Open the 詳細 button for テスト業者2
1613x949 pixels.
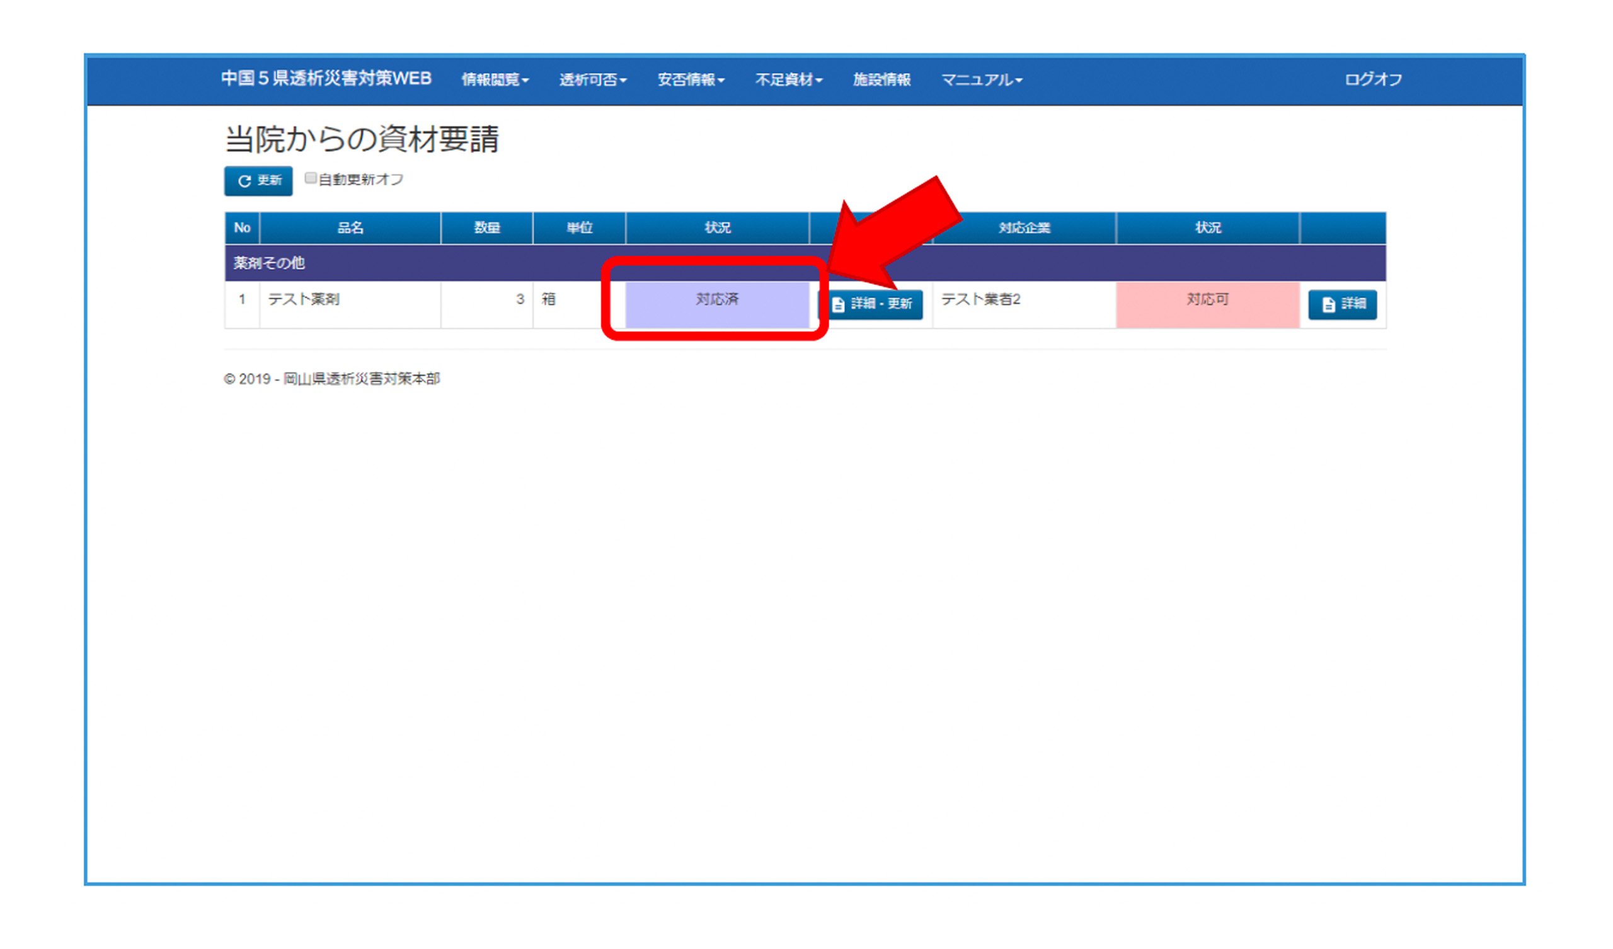(x=1342, y=304)
